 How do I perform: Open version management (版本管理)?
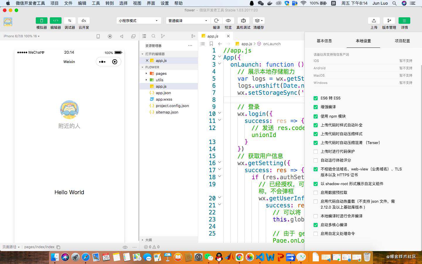tap(389, 21)
